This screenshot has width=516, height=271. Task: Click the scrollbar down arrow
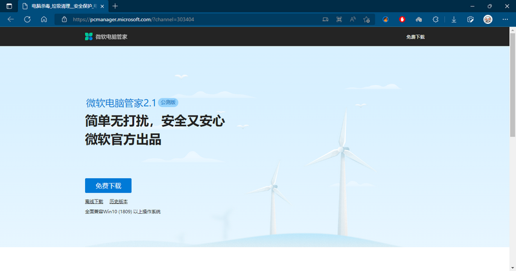click(x=512, y=268)
